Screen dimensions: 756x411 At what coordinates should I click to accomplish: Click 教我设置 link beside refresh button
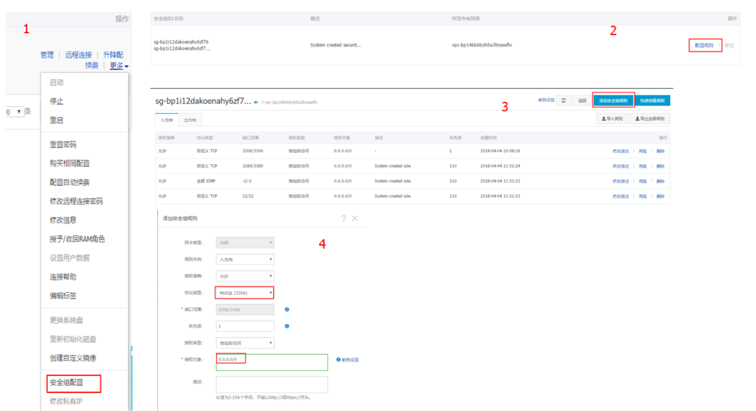(x=546, y=100)
